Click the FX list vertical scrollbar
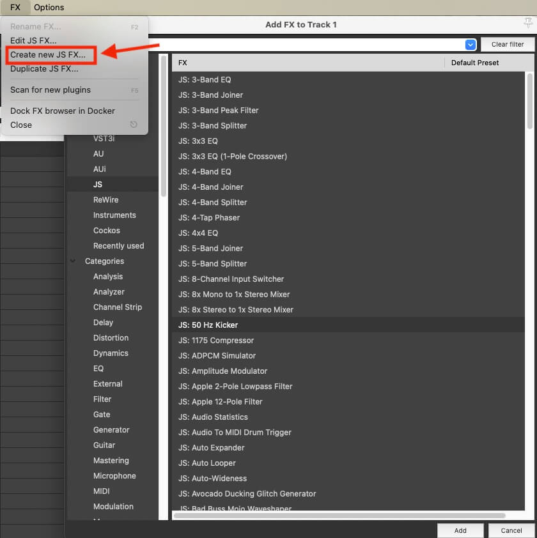The width and height of the screenshot is (537, 538). (530, 102)
